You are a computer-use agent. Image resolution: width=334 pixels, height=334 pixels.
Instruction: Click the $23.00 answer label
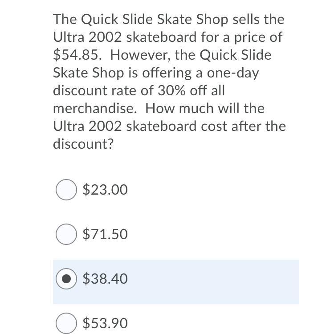[x=105, y=190]
